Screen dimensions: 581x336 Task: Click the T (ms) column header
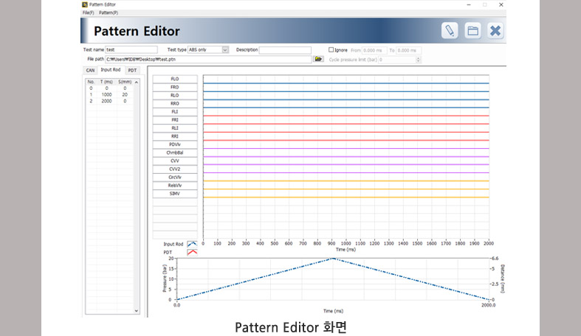[x=107, y=82]
